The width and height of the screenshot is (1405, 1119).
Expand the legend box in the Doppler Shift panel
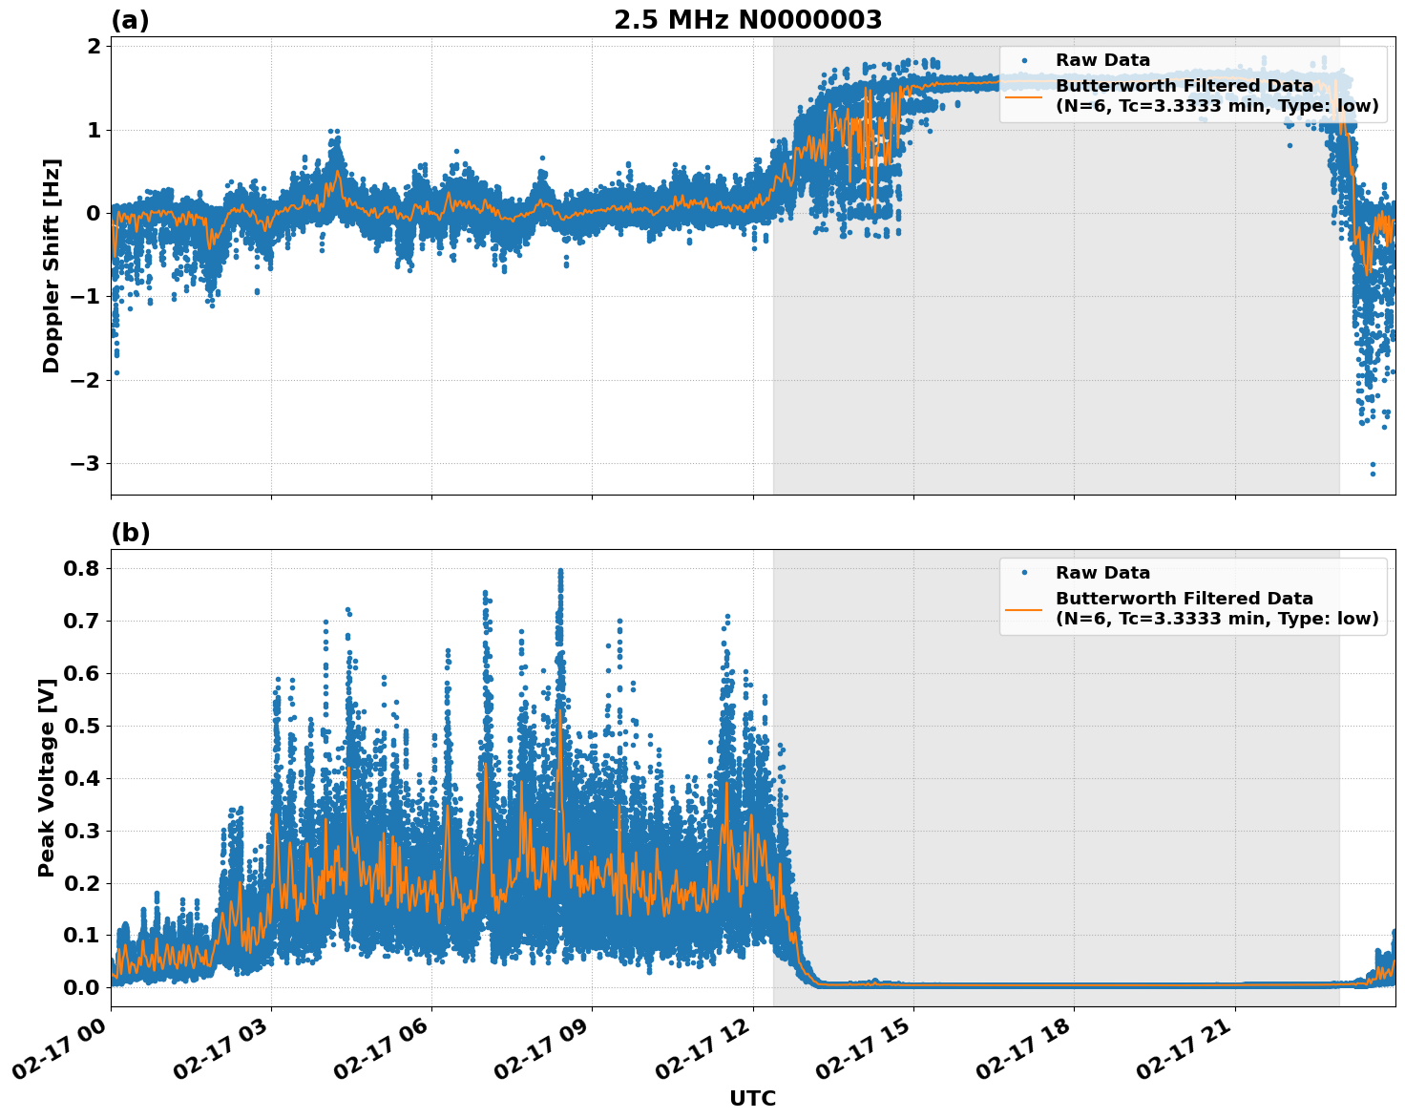tap(1193, 81)
